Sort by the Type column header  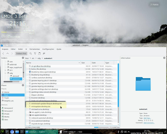click(109, 63)
